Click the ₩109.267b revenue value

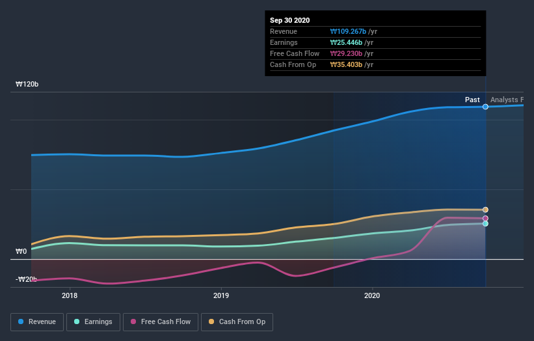348,31
